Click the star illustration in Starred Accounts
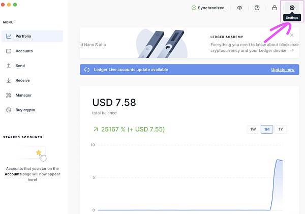The image size is (305, 214). (x=39, y=152)
